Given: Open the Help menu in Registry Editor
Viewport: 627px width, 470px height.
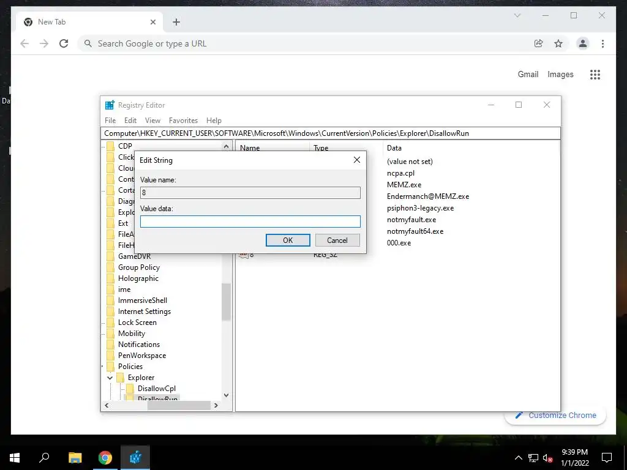Looking at the screenshot, I should click(x=214, y=121).
